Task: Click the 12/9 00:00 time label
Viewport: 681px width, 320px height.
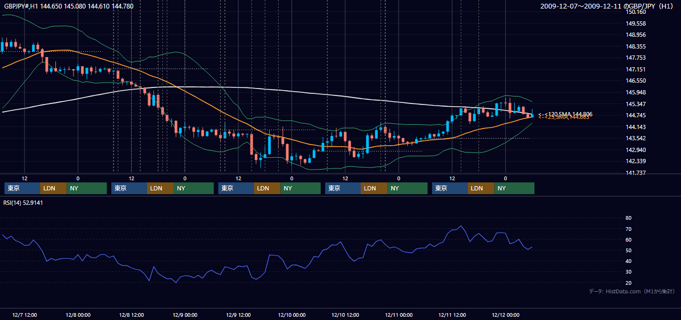Action: tap(185, 315)
